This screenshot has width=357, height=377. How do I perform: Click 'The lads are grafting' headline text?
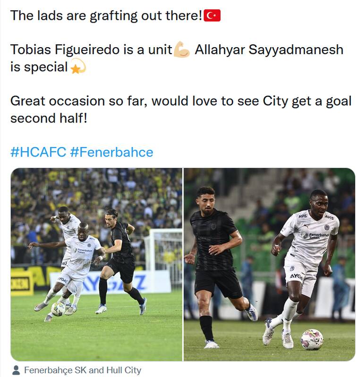click(x=106, y=16)
